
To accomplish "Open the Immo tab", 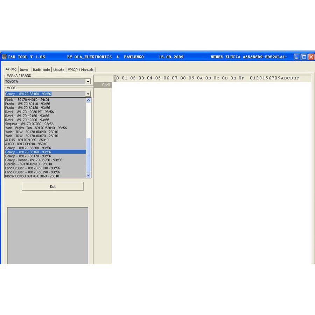I will 24,70.
